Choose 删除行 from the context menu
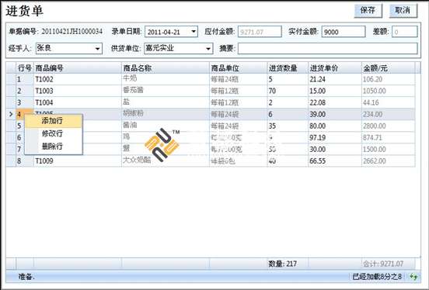This screenshot has width=429, height=290. coord(54,147)
